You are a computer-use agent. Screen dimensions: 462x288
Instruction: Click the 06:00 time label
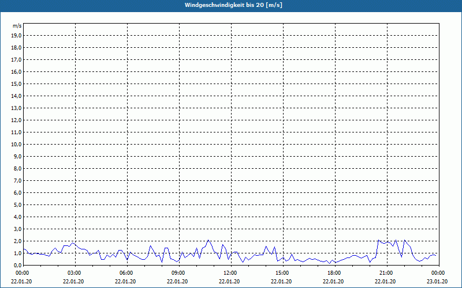127,273
